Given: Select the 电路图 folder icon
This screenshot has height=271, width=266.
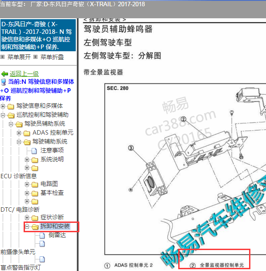Looking at the screenshot, I should click(x=35, y=185).
